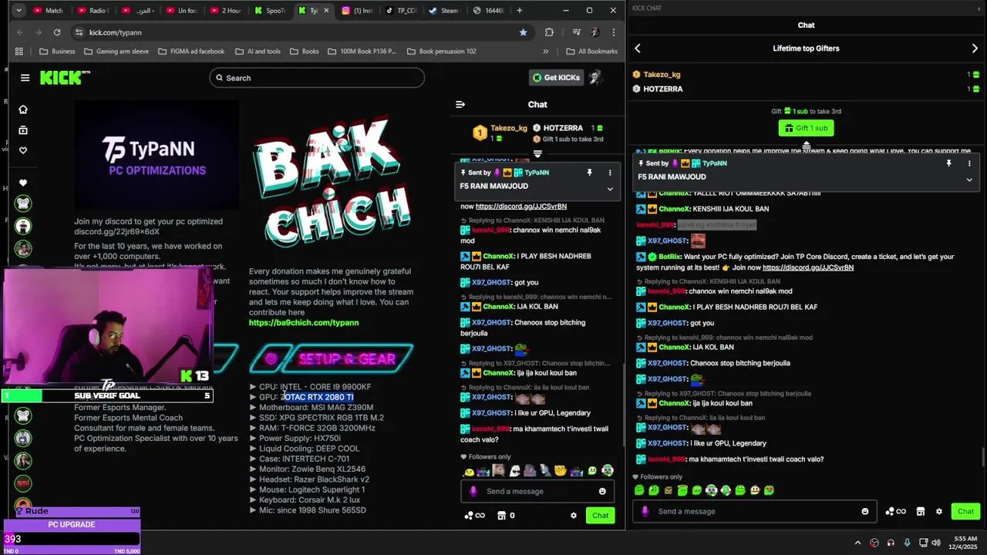987x555 pixels.
Task: Open the ba9chich.com/typann donation link
Action: pos(304,323)
